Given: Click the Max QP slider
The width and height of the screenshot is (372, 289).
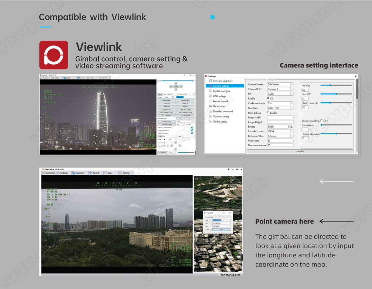Looking at the screenshot, I should (336, 94).
